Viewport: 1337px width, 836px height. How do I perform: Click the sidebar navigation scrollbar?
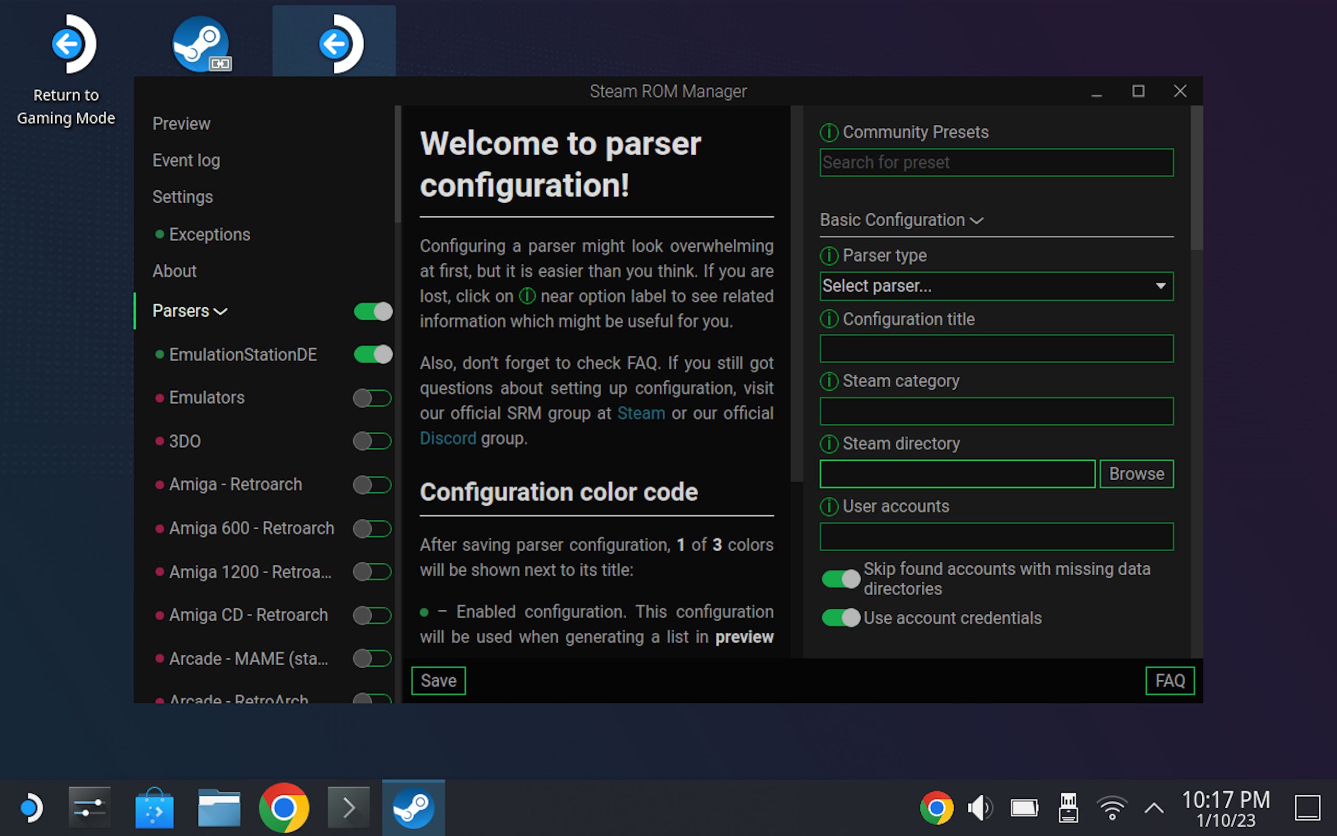tap(398, 165)
